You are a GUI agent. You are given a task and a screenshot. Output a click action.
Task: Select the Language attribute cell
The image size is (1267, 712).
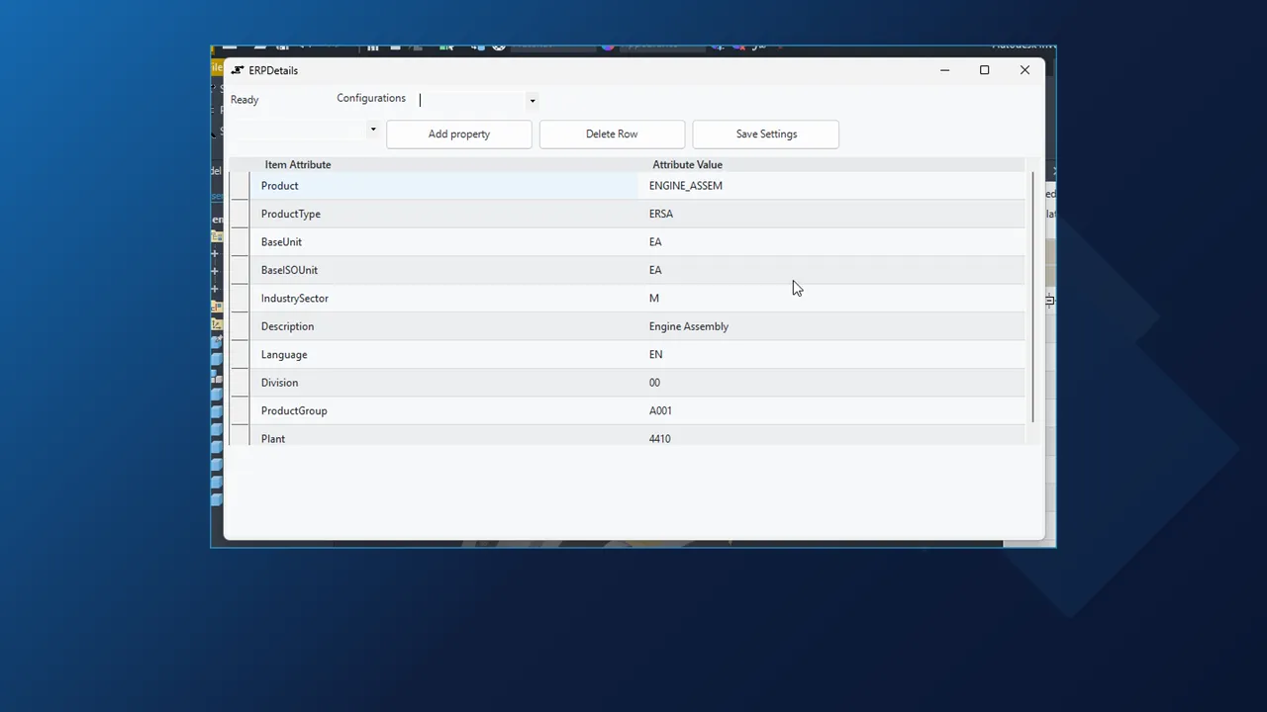point(445,355)
